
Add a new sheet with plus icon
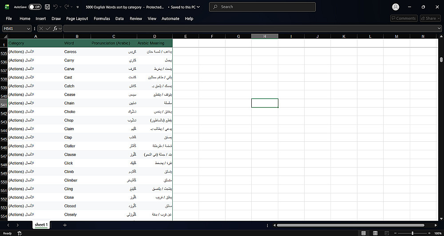coord(65,225)
